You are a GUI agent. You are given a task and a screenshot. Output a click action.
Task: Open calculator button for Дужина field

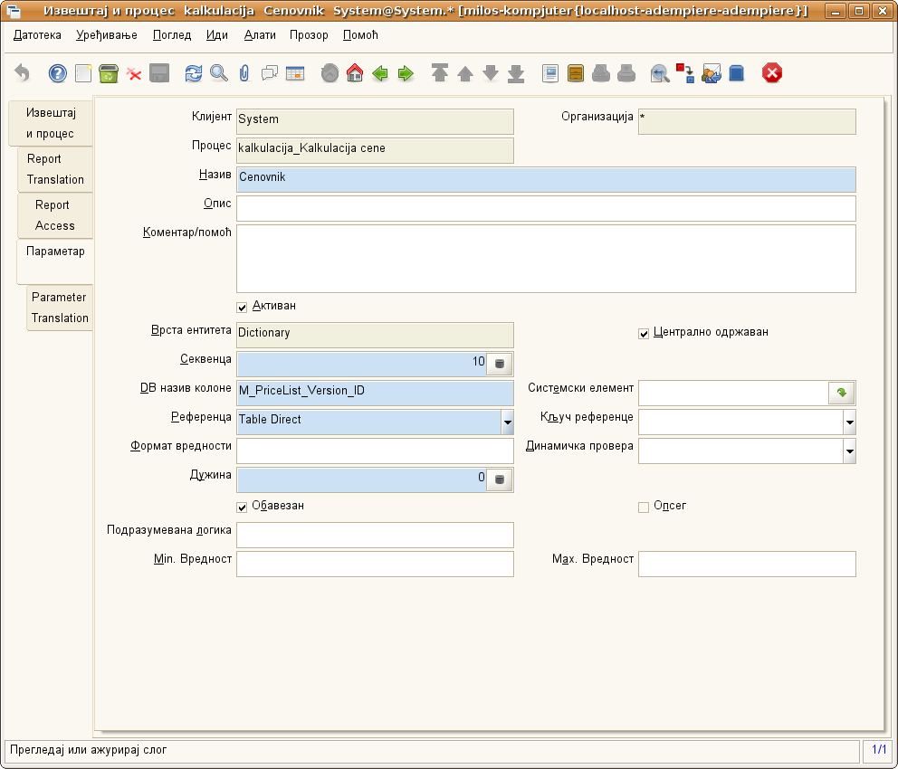pos(500,479)
